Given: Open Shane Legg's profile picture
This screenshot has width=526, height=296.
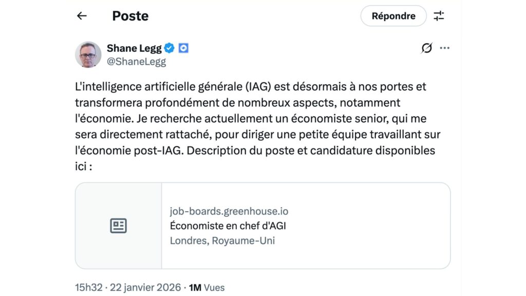Looking at the screenshot, I should [x=88, y=53].
